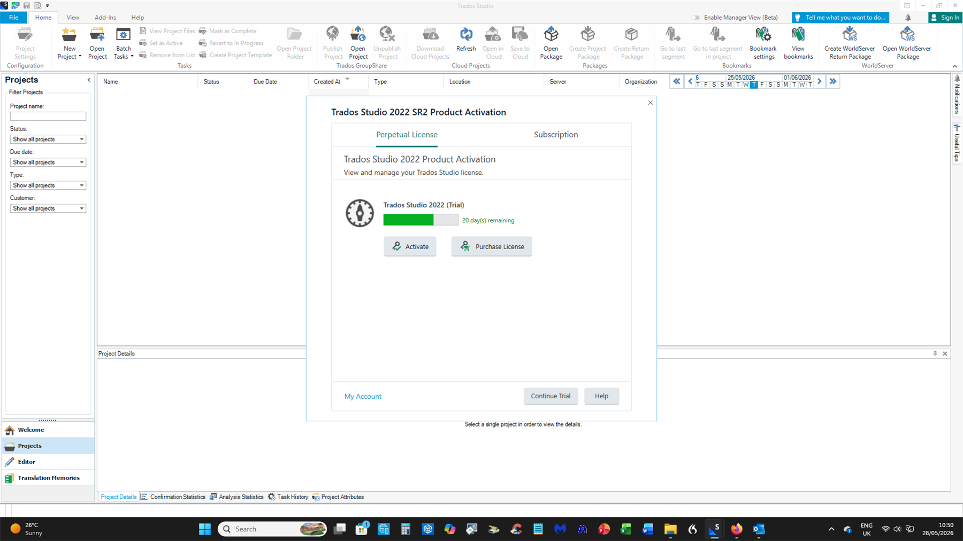Screen dimensions: 963x541
Task: Click the taskbar Search box
Action: 273,529
